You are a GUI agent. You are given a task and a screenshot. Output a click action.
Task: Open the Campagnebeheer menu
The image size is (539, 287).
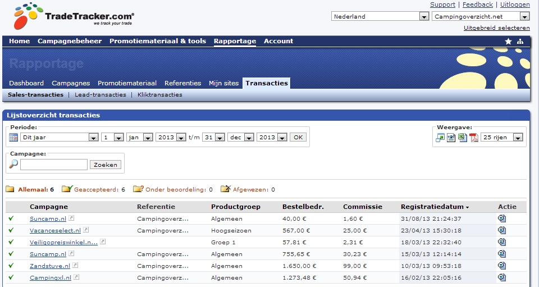coord(70,41)
